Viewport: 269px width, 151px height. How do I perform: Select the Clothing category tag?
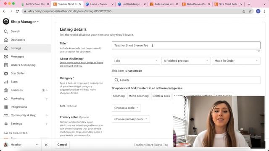pos(119,96)
